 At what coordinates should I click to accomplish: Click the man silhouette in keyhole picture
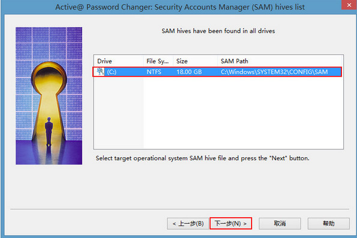[49, 131]
